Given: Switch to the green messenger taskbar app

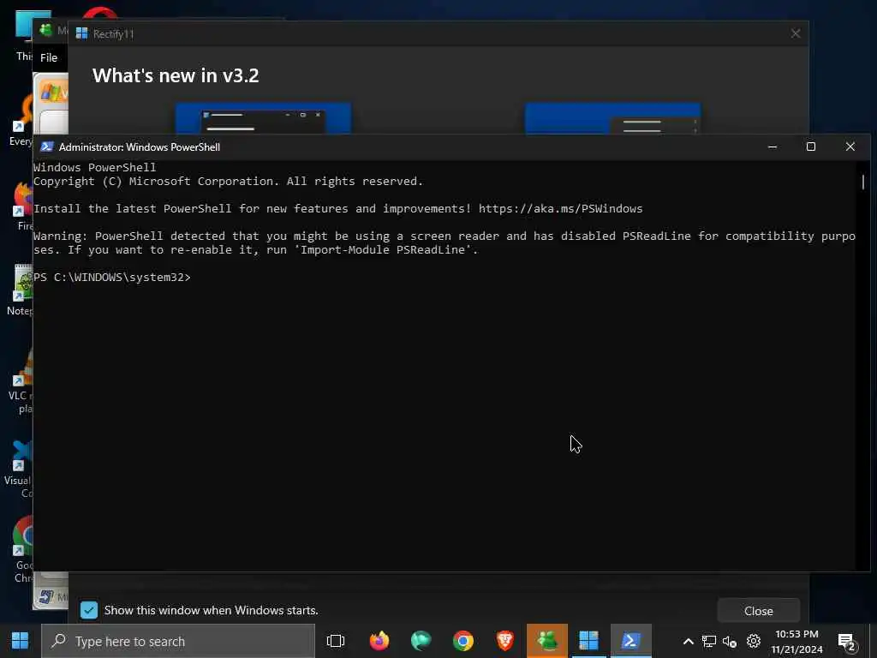Looking at the screenshot, I should coord(547,641).
